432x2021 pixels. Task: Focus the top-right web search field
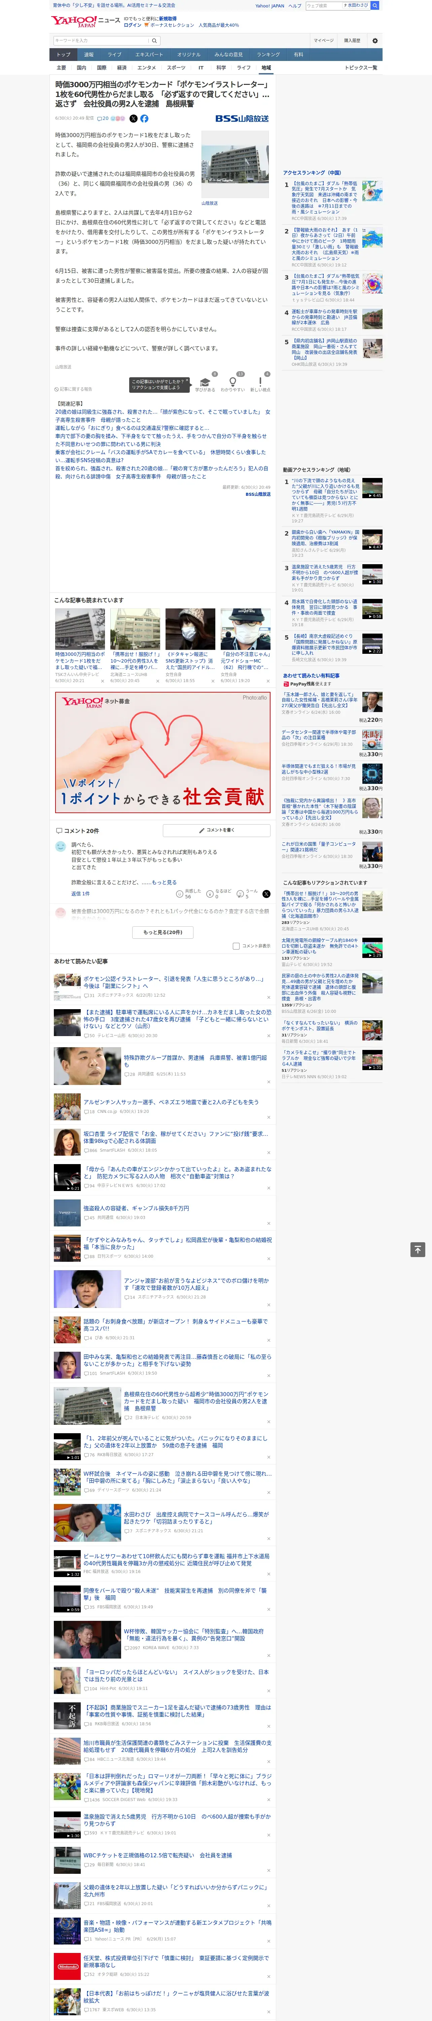337,5
